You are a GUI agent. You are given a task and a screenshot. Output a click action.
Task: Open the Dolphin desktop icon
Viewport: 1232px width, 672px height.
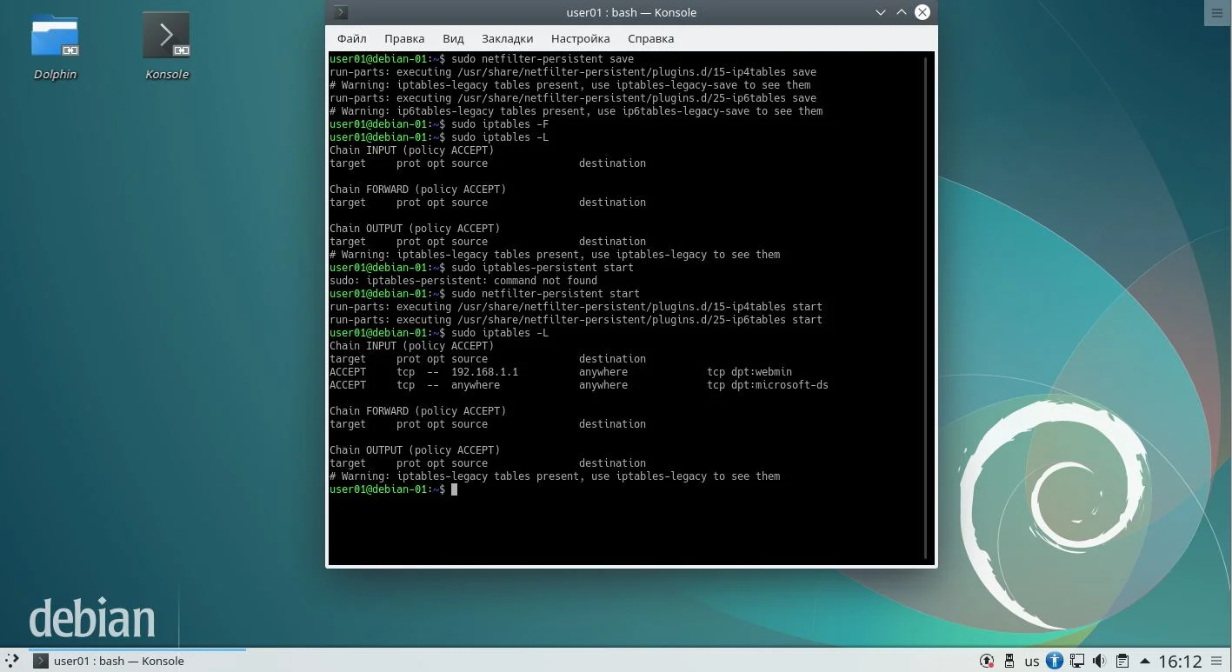pyautogui.click(x=55, y=47)
